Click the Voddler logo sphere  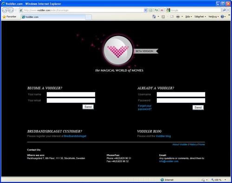[x=118, y=50]
